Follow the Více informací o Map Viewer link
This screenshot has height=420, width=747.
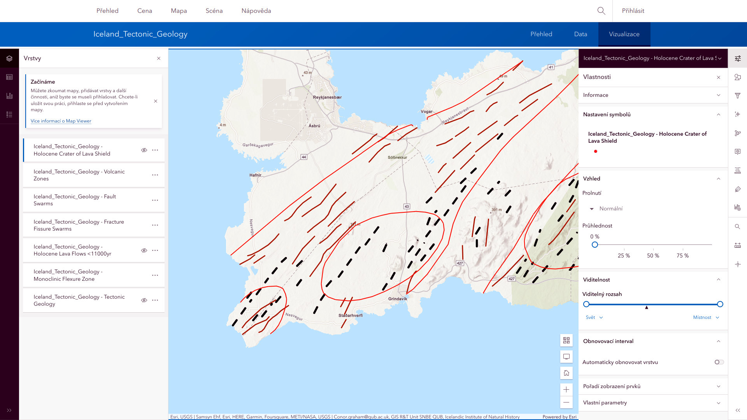pyautogui.click(x=61, y=121)
